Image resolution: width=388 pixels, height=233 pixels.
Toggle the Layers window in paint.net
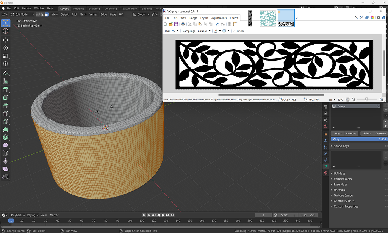[367, 17]
